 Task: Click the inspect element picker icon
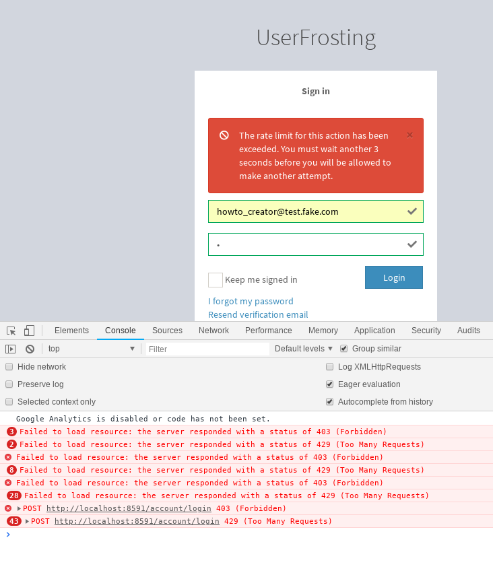[11, 331]
